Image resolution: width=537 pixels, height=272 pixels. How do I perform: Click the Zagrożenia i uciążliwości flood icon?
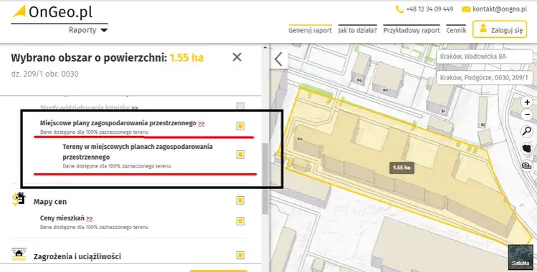click(x=19, y=254)
